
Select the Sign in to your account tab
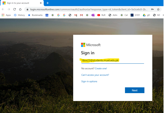pyautogui.click(x=21, y=3)
